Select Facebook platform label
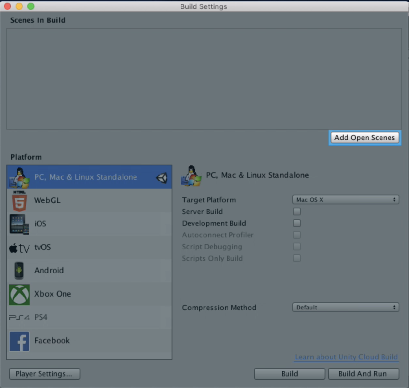Viewport: 409px width, 388px height. point(52,340)
